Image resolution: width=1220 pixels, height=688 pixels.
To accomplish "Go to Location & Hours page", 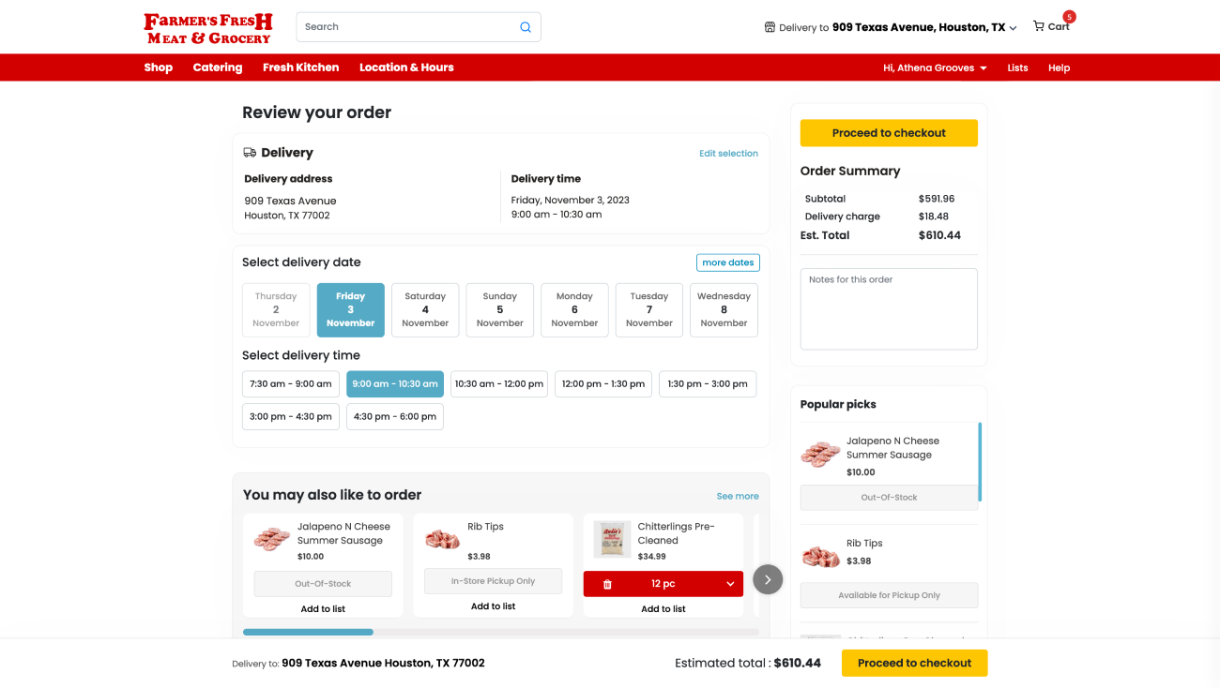I will [x=406, y=67].
